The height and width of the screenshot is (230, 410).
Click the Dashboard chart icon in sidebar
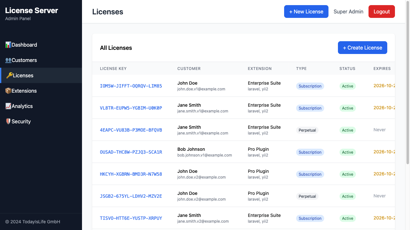(8, 45)
